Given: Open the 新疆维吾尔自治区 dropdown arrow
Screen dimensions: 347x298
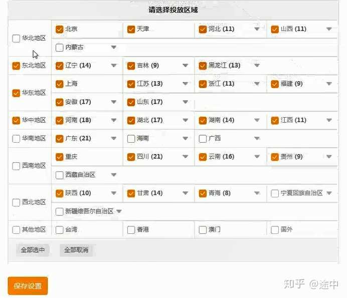Looking at the screenshot, I should point(119,211).
